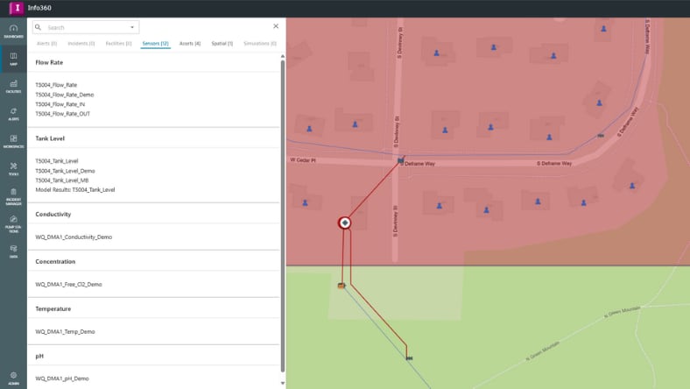Select sensor T5004_Flow_Rate_Demo
This screenshot has height=389, width=690.
(65, 95)
